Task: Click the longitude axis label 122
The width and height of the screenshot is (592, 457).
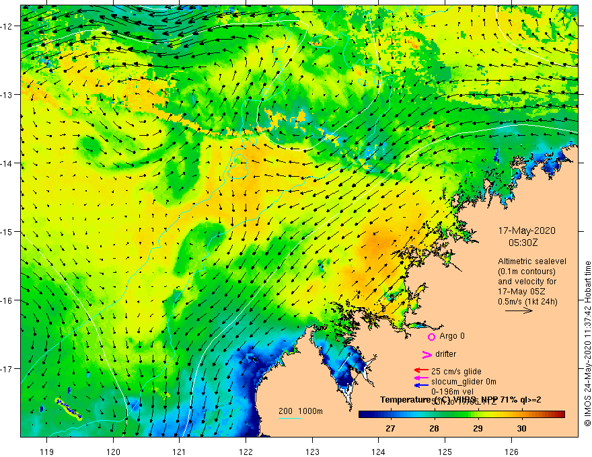Action: [x=246, y=452]
